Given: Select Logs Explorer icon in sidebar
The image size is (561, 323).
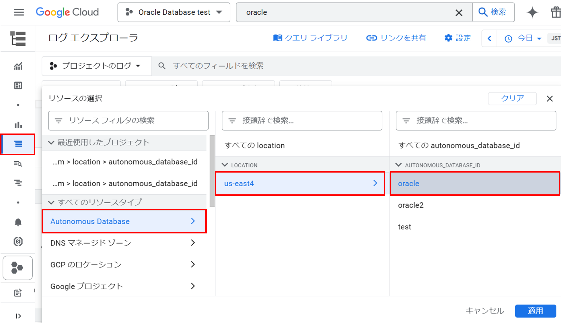Looking at the screenshot, I should coord(18,144).
